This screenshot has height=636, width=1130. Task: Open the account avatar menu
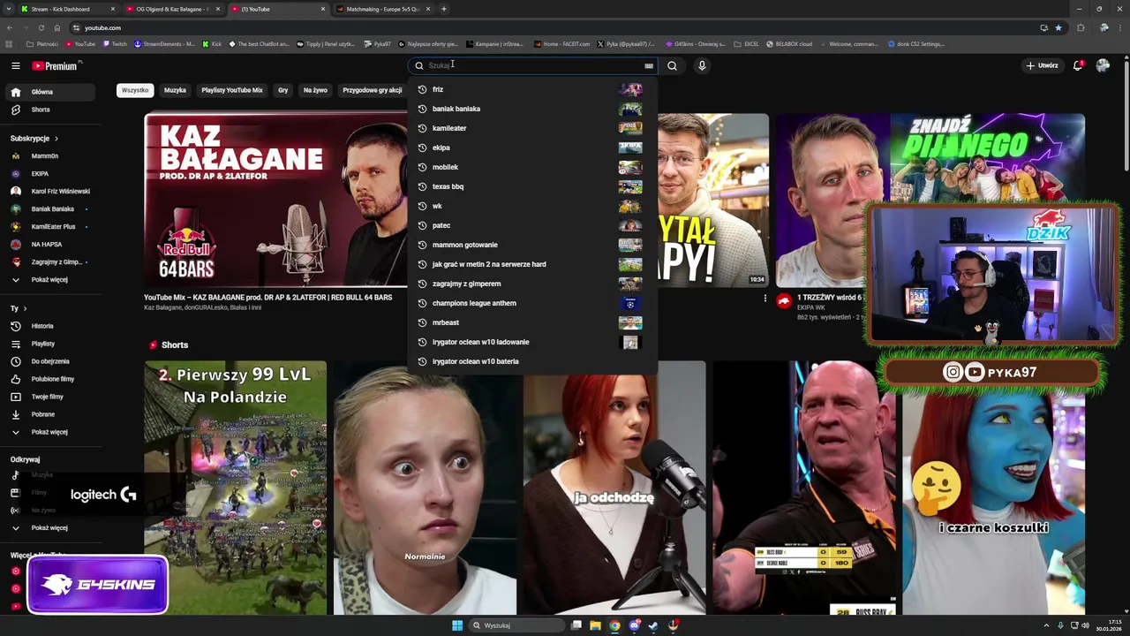(1103, 65)
